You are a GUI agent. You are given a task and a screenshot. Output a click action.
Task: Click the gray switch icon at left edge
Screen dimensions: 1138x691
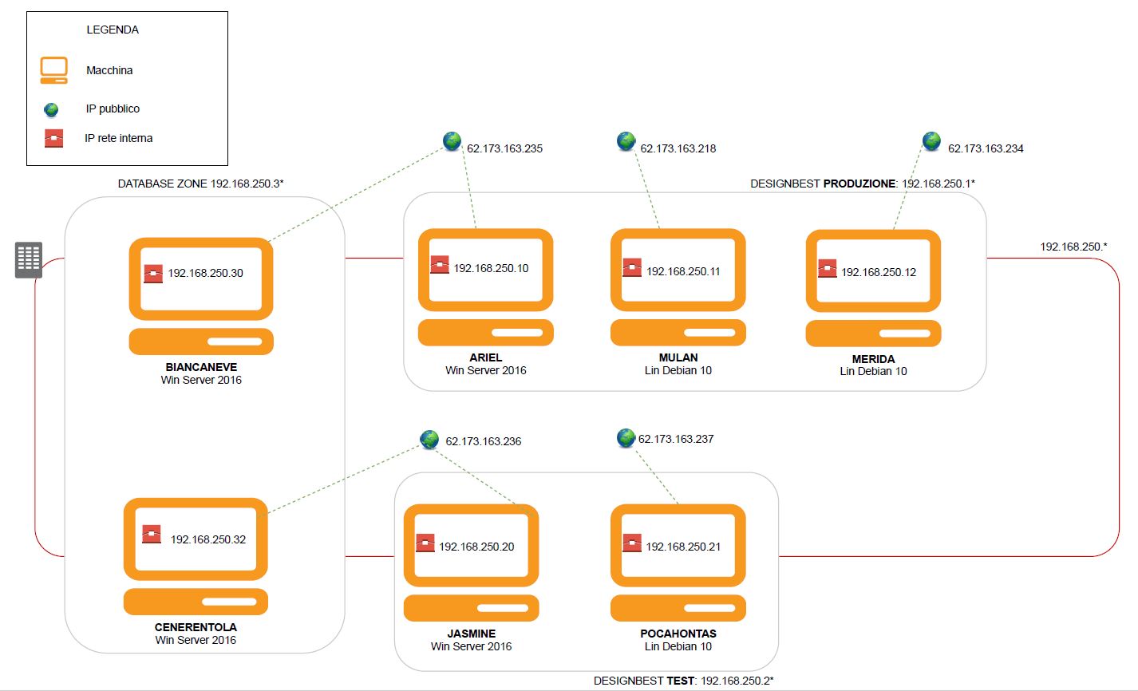[29, 260]
